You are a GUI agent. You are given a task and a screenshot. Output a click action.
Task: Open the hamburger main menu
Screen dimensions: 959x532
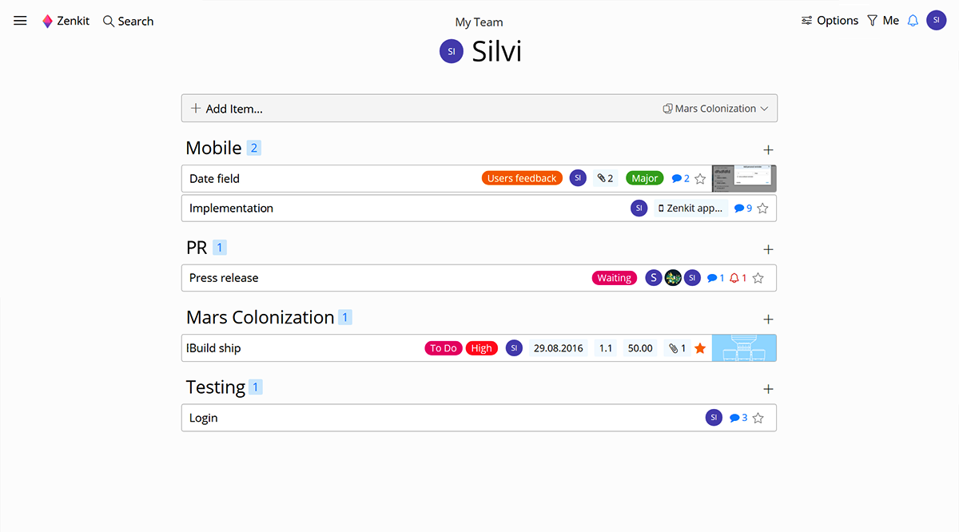click(20, 21)
